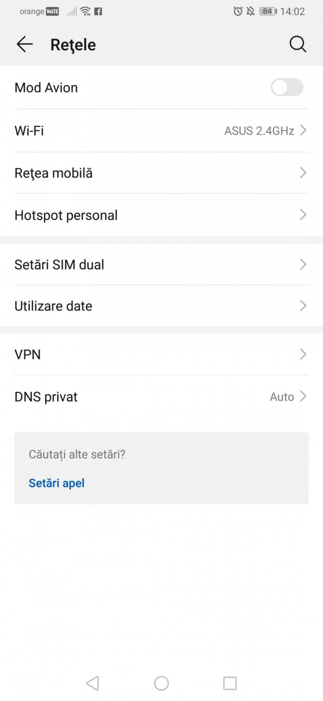Open Rețea mobilă menu entry

(x=54, y=173)
